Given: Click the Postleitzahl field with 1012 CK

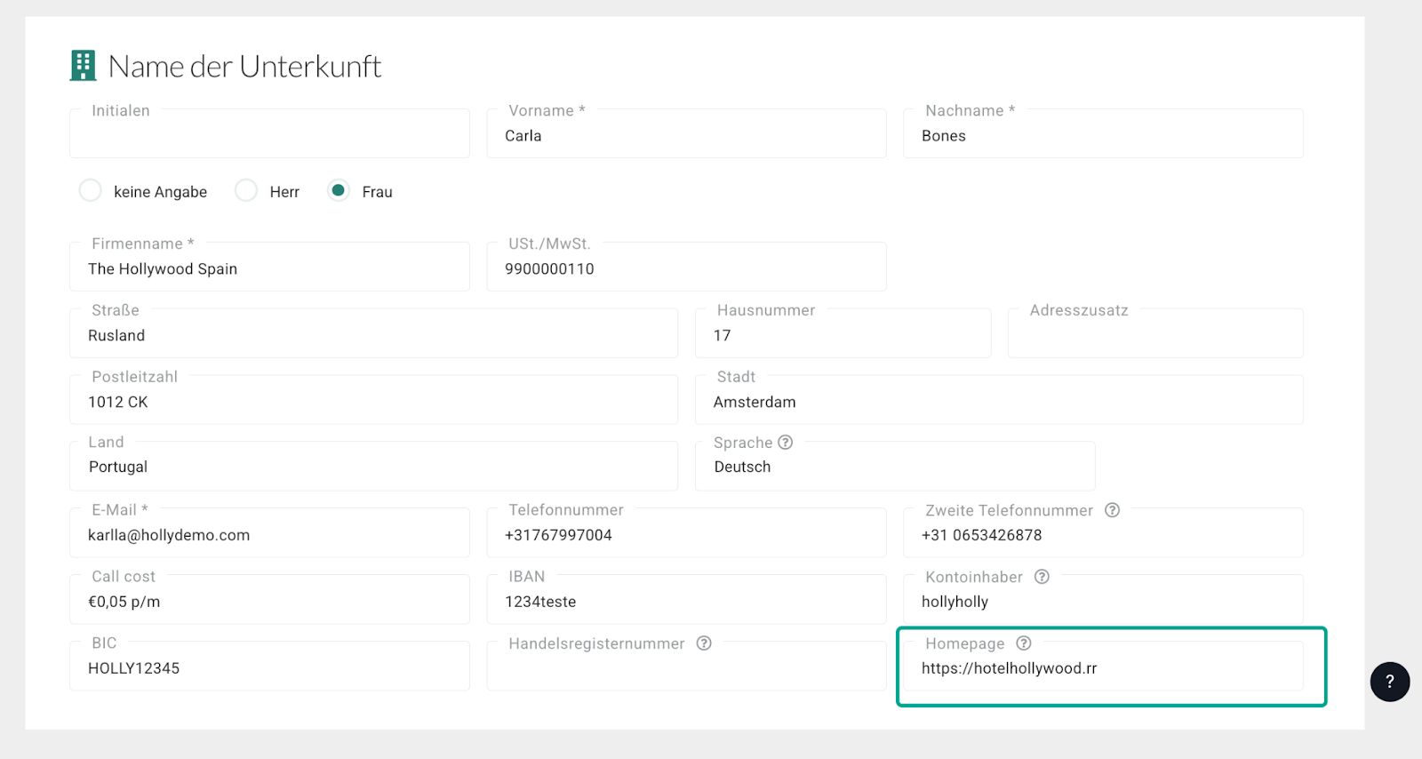Looking at the screenshot, I should (x=373, y=400).
